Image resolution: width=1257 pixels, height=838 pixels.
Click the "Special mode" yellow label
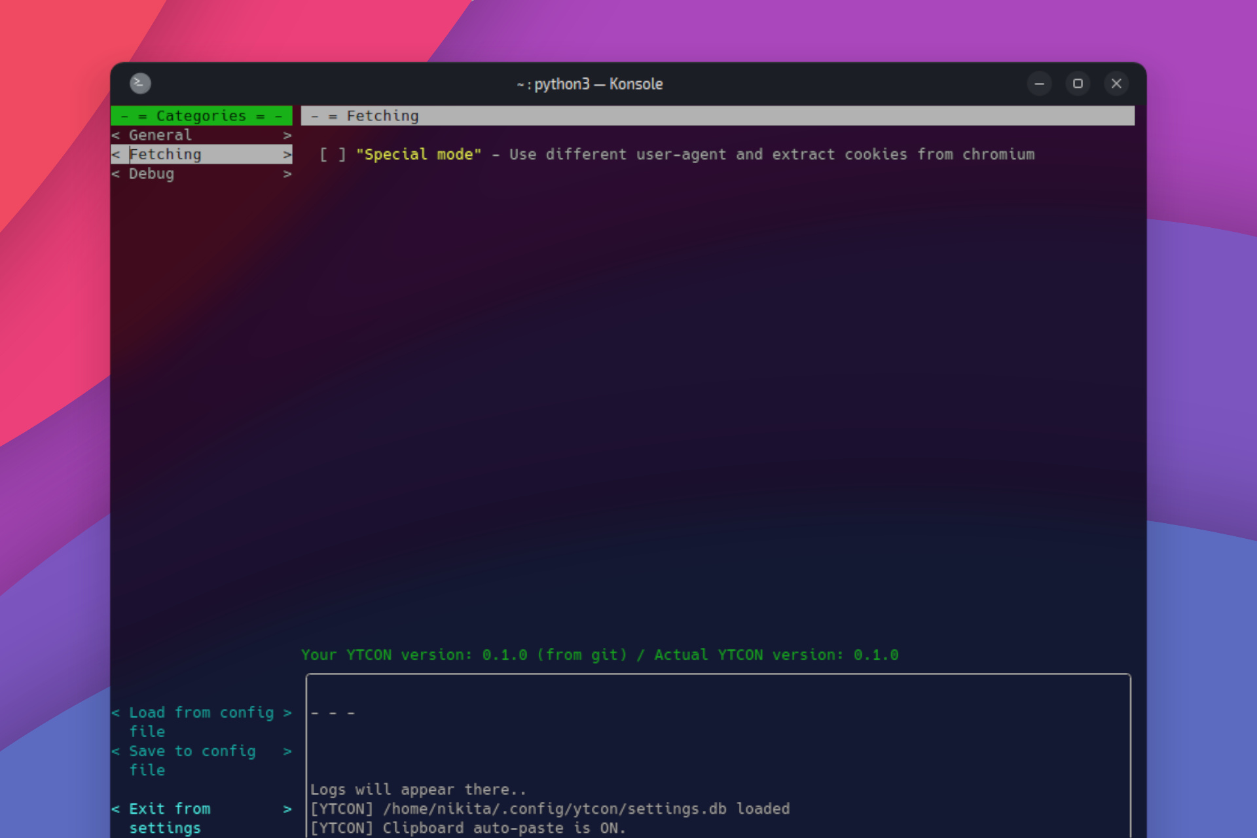point(418,155)
